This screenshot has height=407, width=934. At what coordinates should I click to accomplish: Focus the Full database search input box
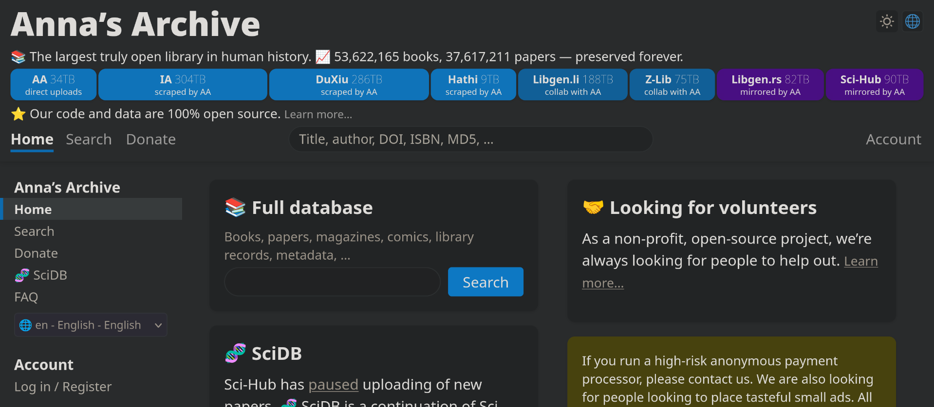click(332, 282)
